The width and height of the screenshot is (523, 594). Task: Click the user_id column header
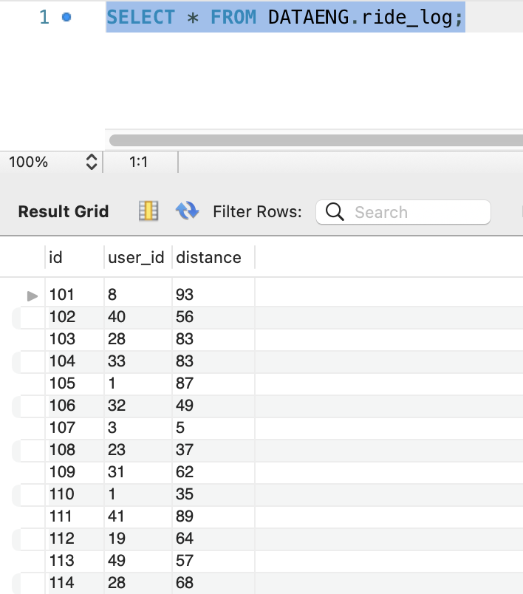click(x=136, y=257)
